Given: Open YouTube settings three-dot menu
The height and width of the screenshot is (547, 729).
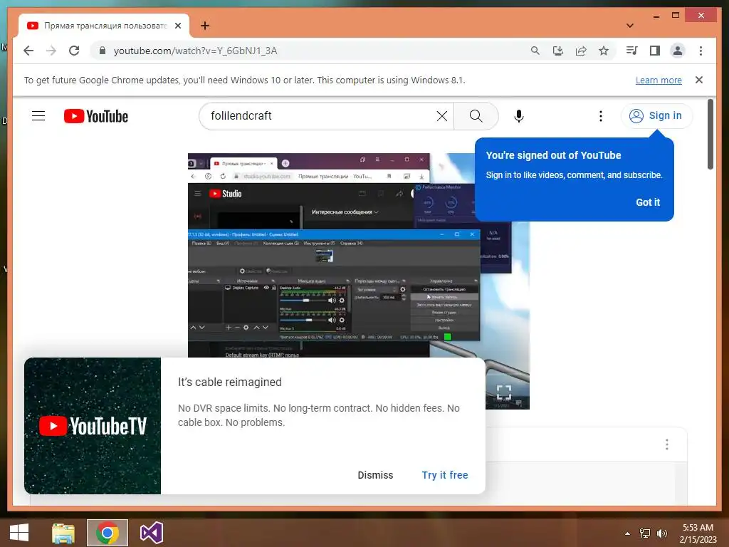Looking at the screenshot, I should coord(601,116).
